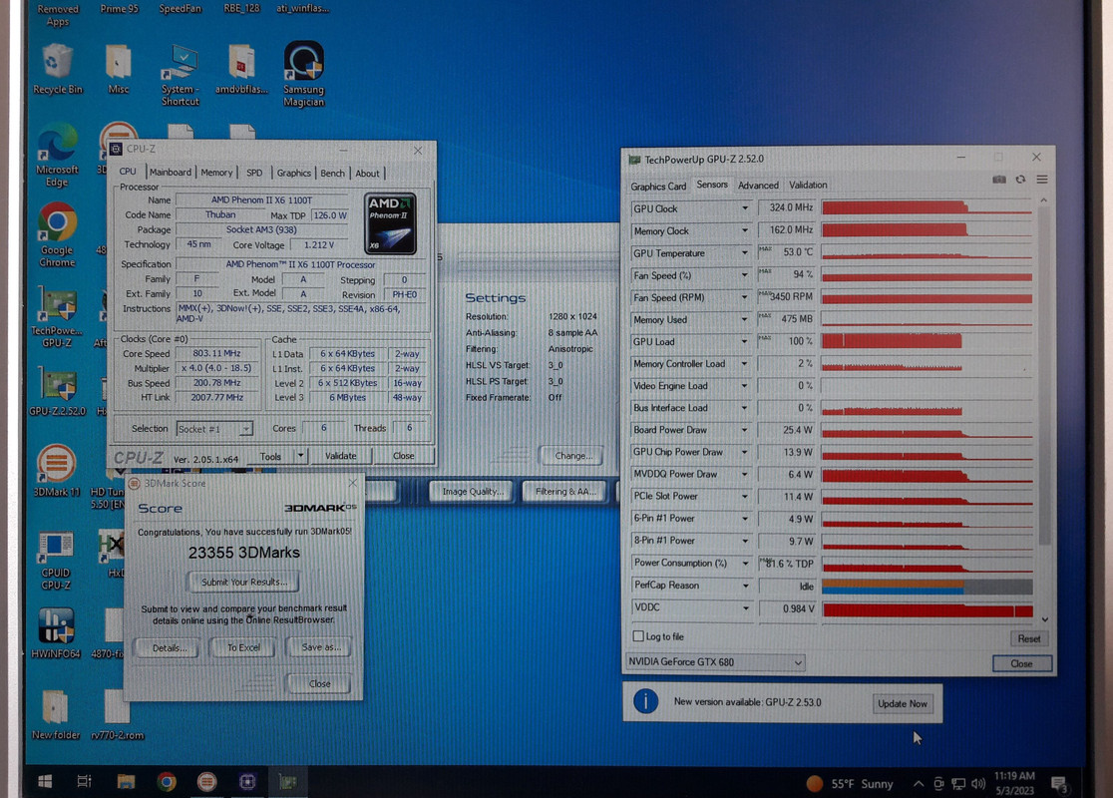This screenshot has width=1113, height=798.
Task: Enable Log to file checkbox
Action: 638,636
